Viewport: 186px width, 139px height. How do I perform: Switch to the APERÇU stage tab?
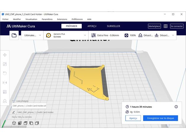coord(92,26)
